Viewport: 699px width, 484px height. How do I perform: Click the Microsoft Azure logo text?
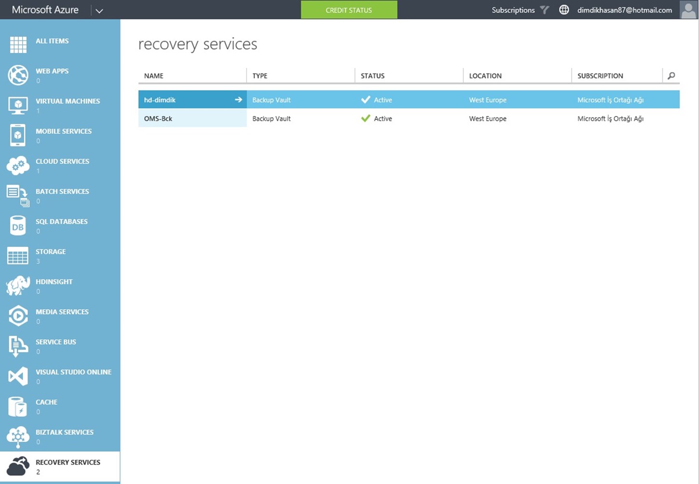45,10
